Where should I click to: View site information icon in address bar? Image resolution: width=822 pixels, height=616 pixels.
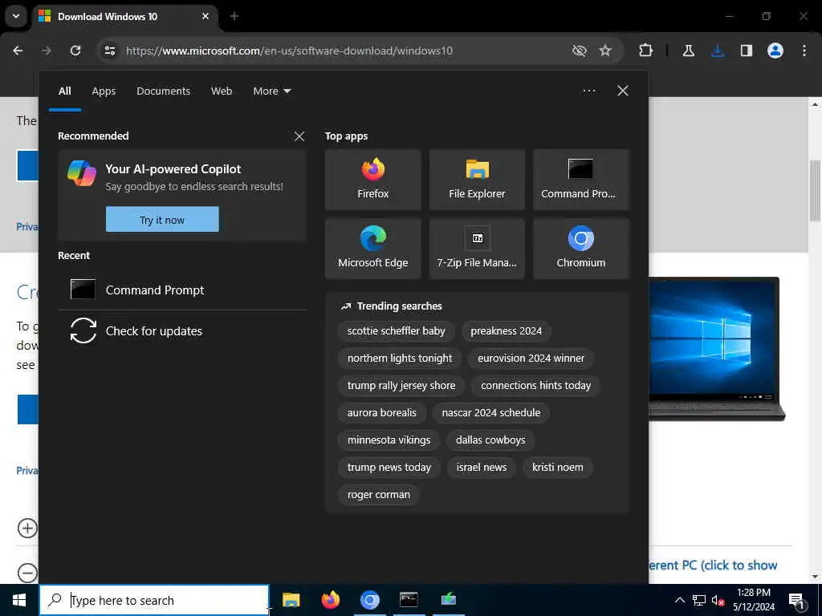(x=110, y=51)
